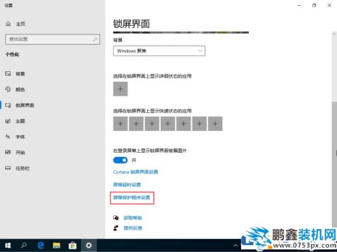Toggle lock screen background on sign-in screen
The width and height of the screenshot is (337, 252).
point(121,160)
